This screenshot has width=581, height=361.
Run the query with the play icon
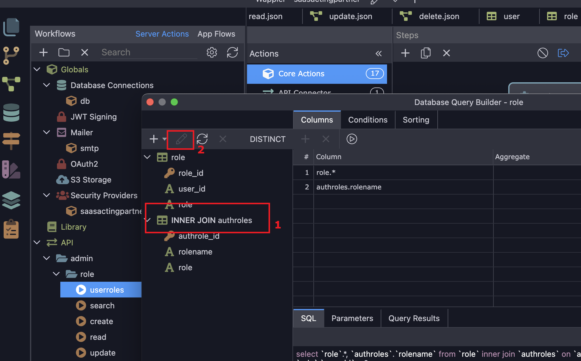(x=352, y=139)
